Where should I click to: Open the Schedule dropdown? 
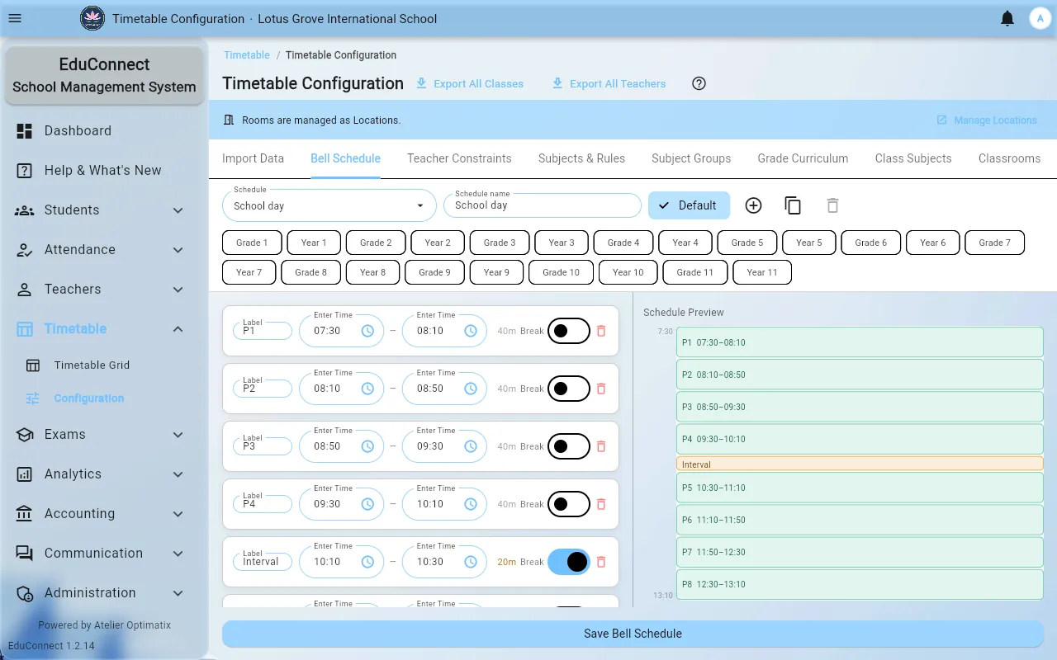pos(329,205)
